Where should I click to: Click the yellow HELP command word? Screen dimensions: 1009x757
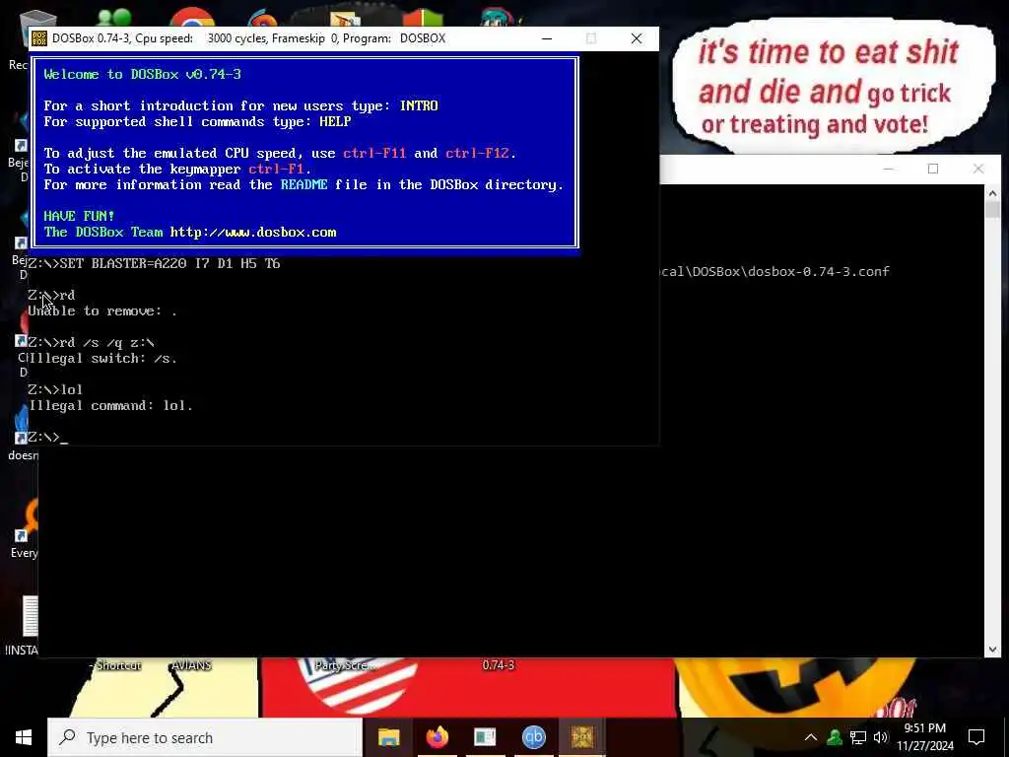pyautogui.click(x=335, y=121)
